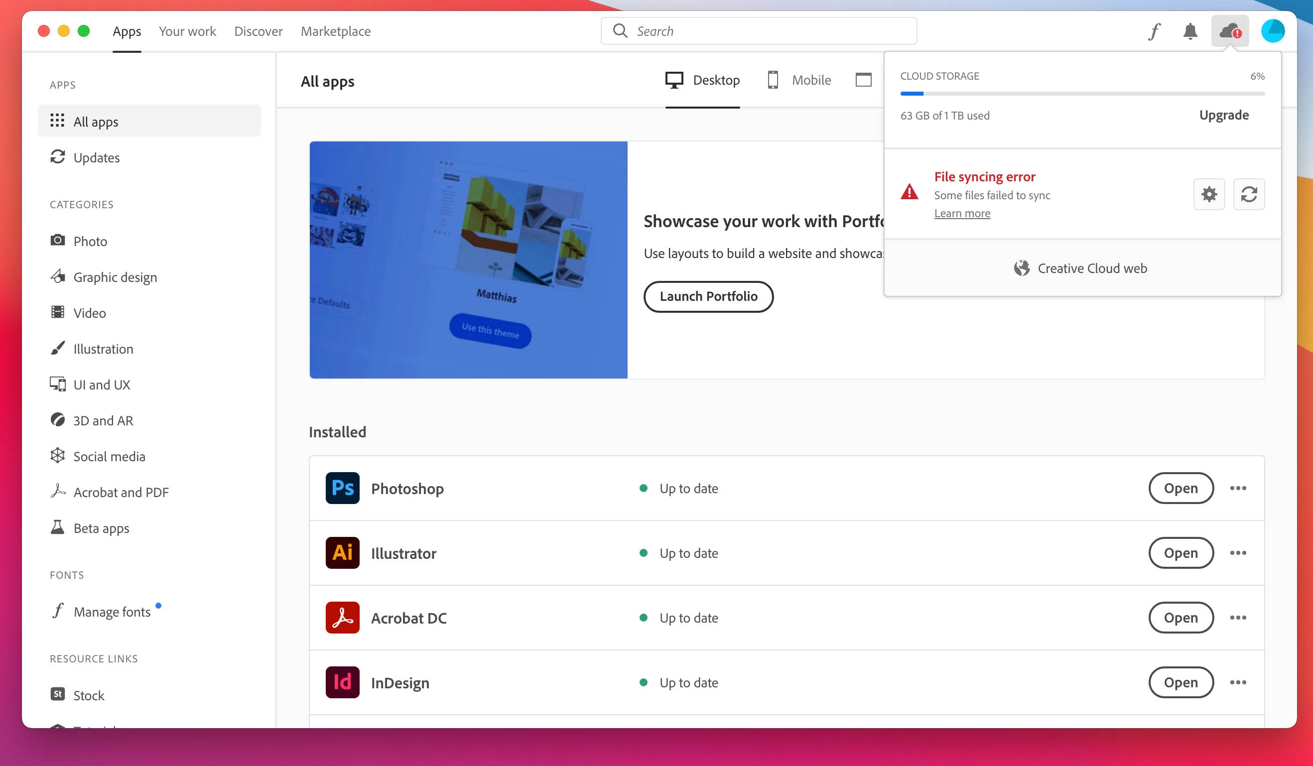The width and height of the screenshot is (1313, 766).
Task: Toggle the cloud sync status icon
Action: point(1230,31)
